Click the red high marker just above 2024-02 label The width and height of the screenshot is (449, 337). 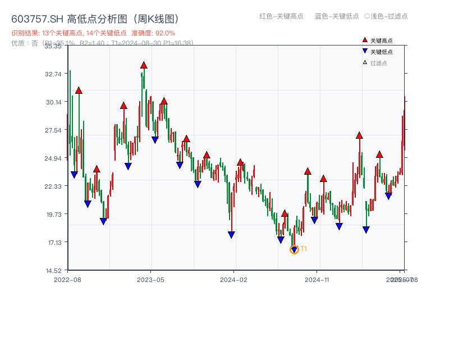coord(240,162)
